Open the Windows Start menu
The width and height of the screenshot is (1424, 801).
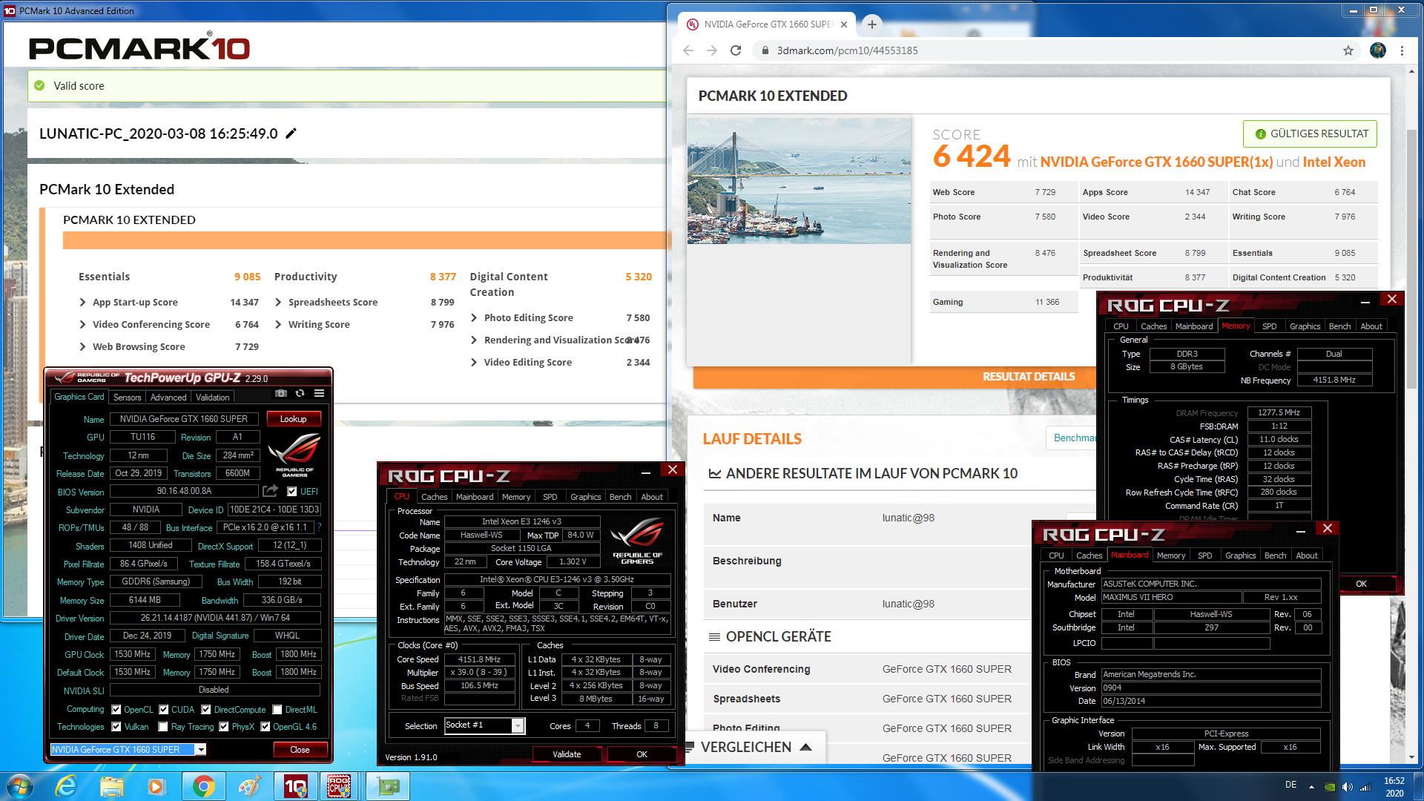[20, 786]
